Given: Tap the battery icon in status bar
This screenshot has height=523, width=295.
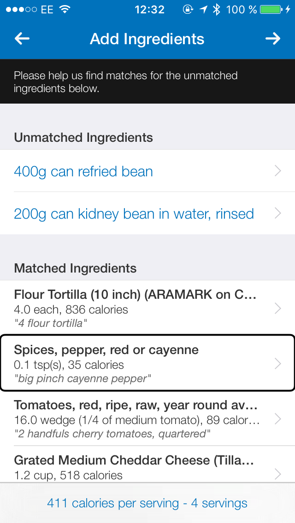Looking at the screenshot, I should click(x=271, y=9).
